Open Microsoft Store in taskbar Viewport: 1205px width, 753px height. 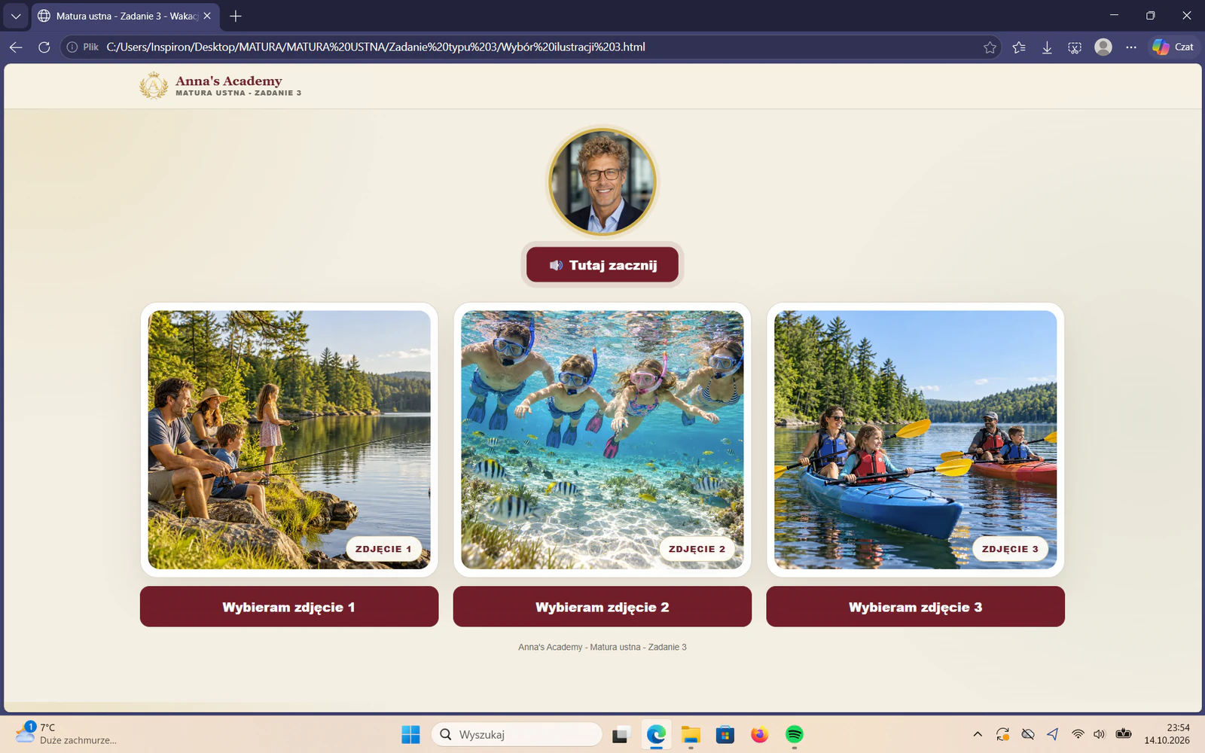(x=725, y=734)
